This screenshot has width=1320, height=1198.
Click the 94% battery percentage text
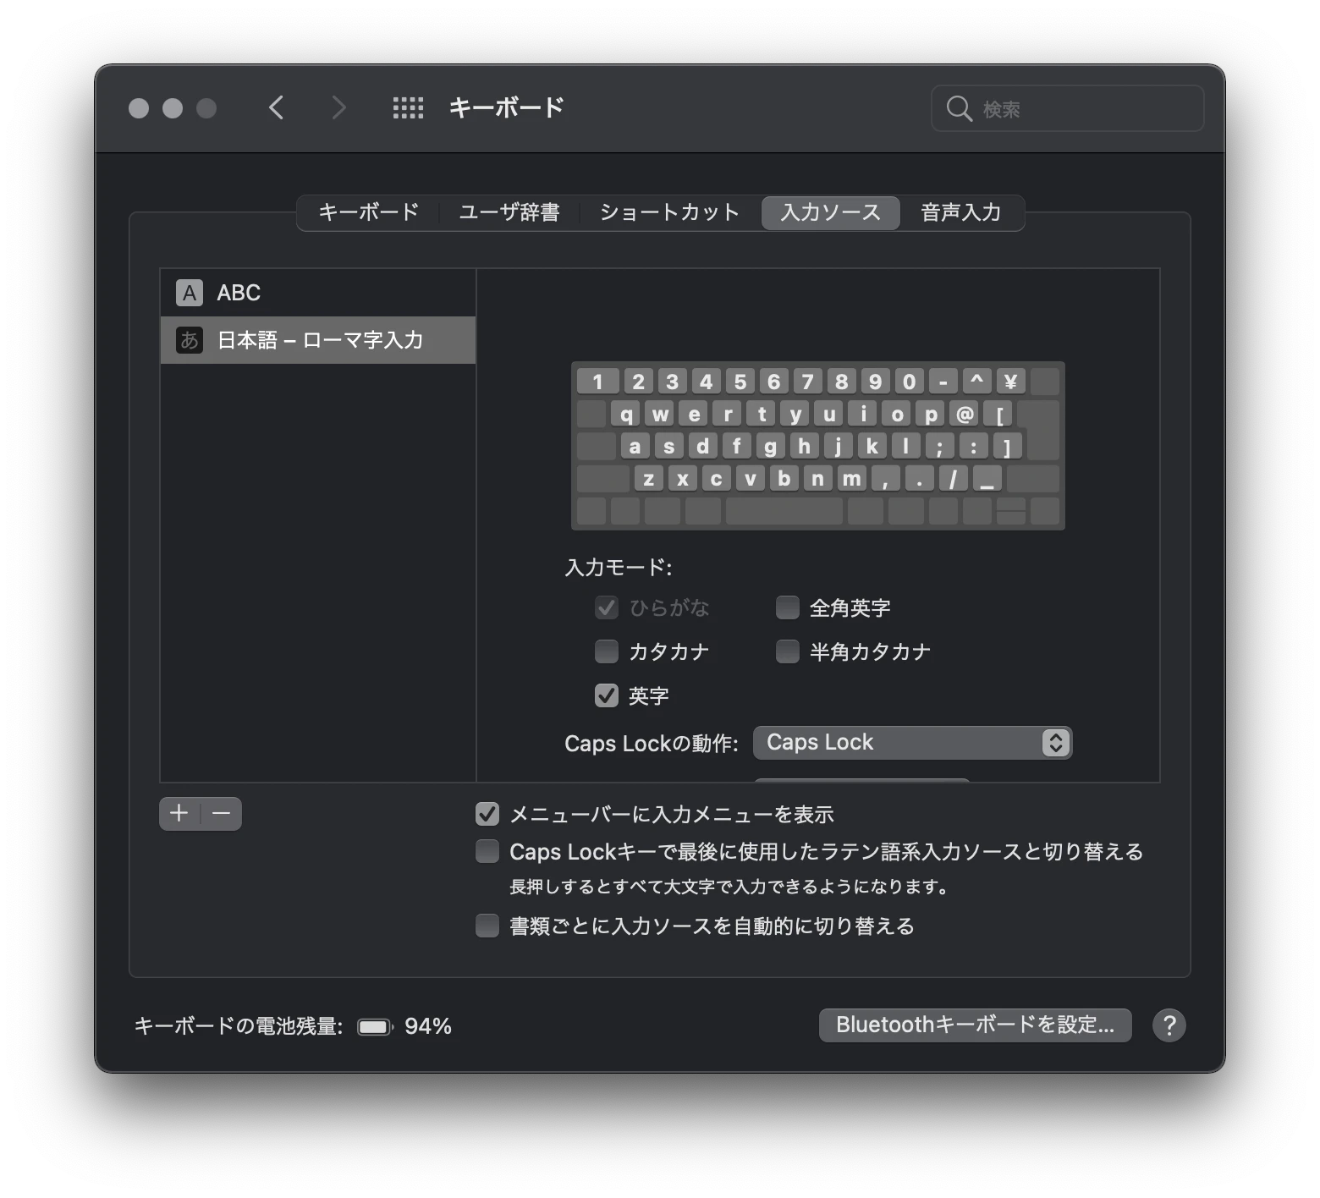[428, 1026]
